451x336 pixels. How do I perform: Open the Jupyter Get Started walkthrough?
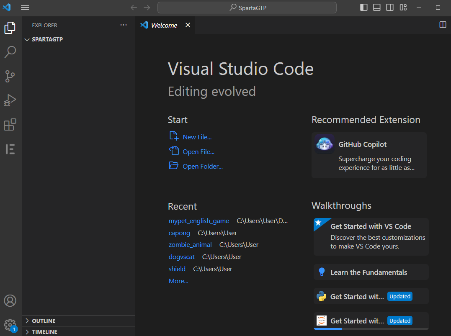pos(371,321)
